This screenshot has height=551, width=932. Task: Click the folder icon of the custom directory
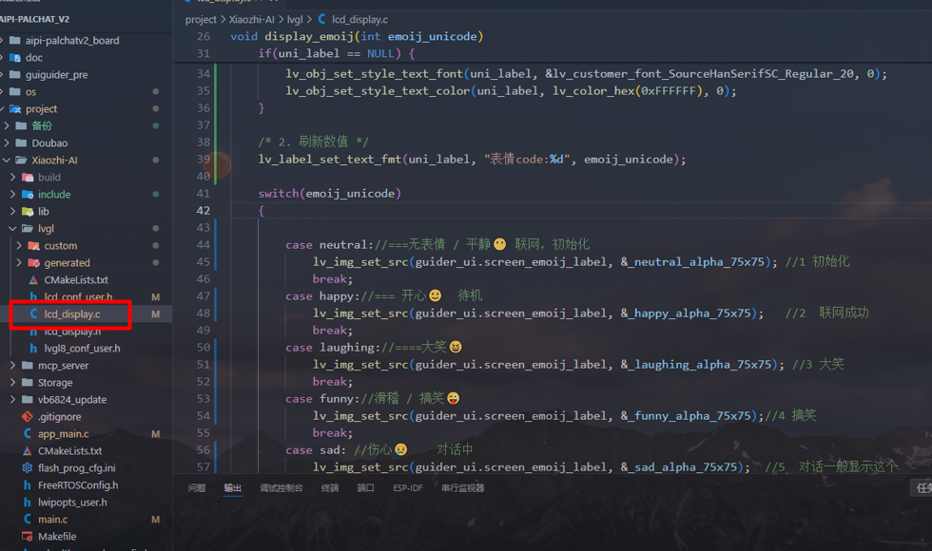click(34, 246)
